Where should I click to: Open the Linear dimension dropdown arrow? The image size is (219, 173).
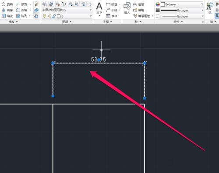(x=120, y=4)
